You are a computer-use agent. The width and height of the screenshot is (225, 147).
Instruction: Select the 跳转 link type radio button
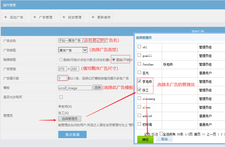click(61, 60)
